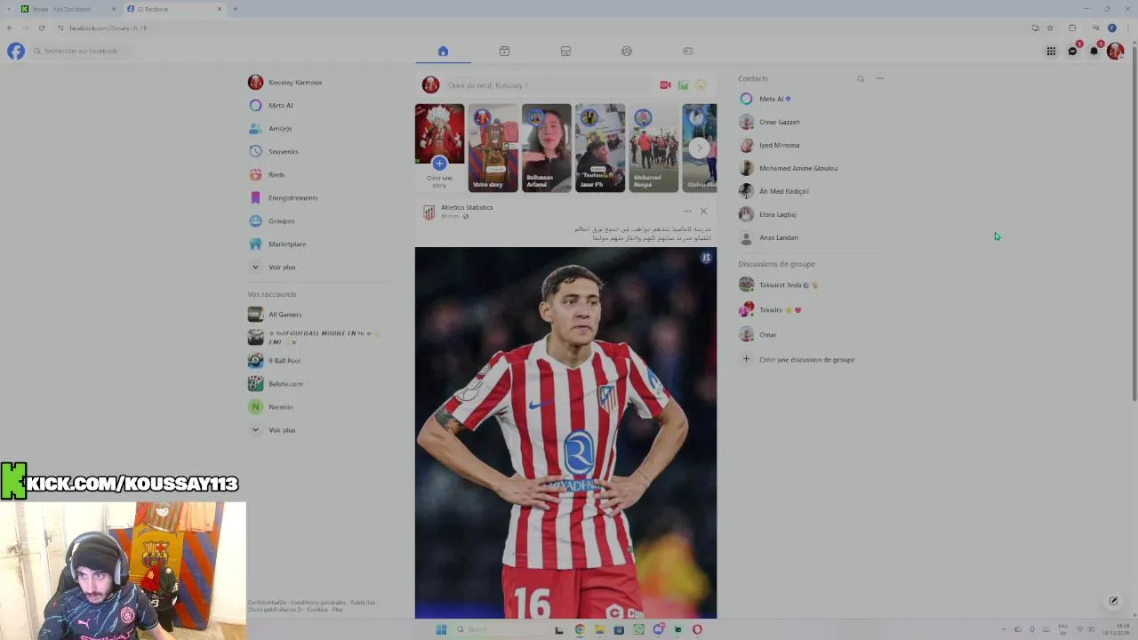Bookmark page with star icon
This screenshot has height=640, width=1138.
coord(1050,28)
